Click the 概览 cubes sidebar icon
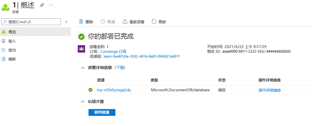 (4, 32)
